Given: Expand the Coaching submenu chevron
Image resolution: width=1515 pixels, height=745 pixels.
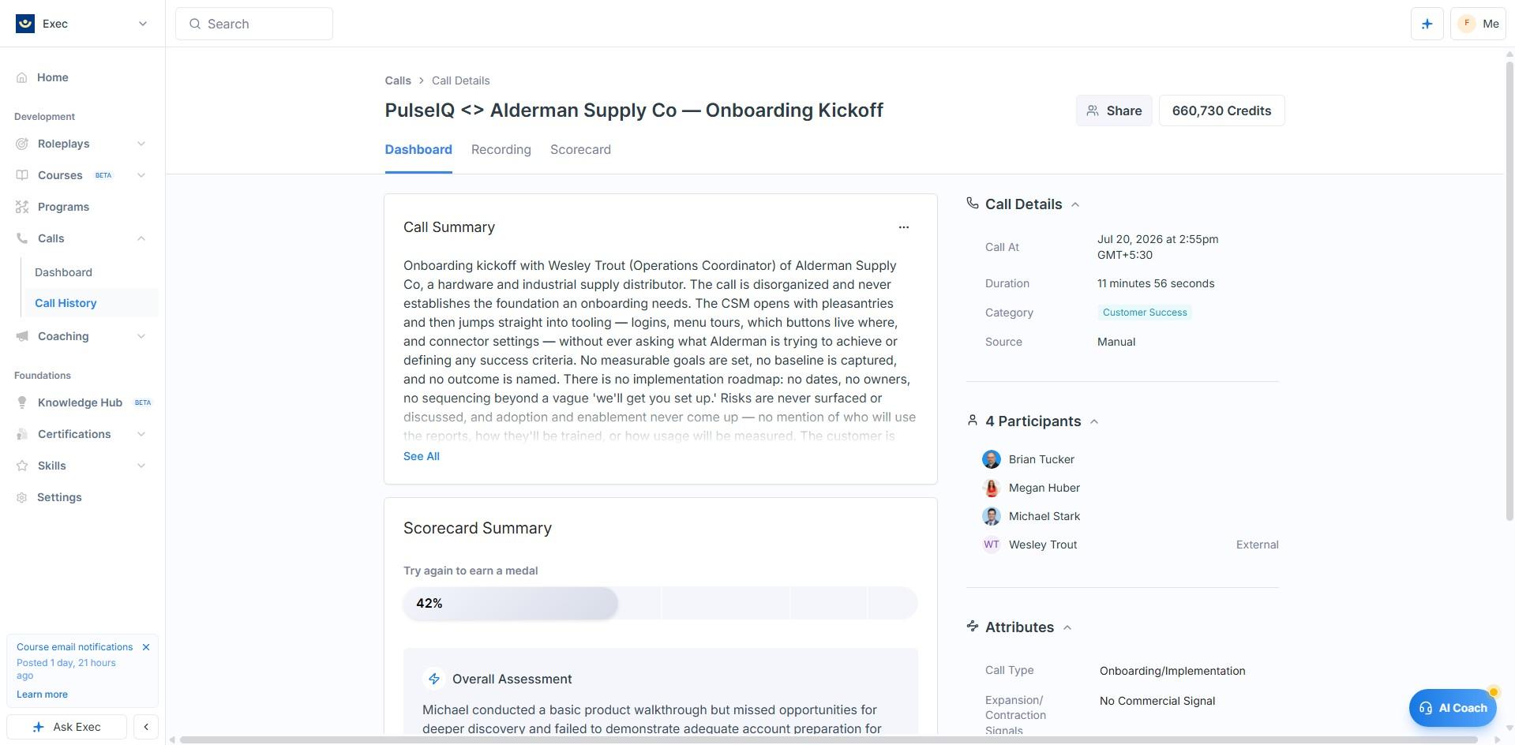Looking at the screenshot, I should tap(141, 336).
